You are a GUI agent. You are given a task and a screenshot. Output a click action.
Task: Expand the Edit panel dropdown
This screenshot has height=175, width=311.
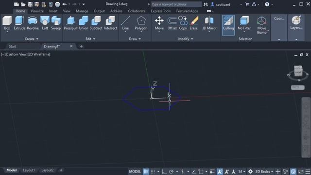click(90, 39)
